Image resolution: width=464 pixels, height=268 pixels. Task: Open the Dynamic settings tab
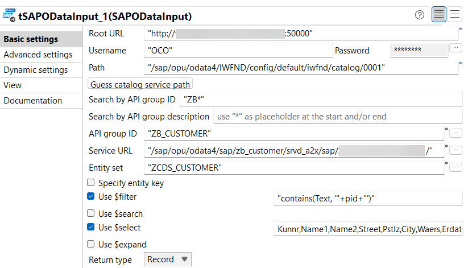pyautogui.click(x=36, y=70)
